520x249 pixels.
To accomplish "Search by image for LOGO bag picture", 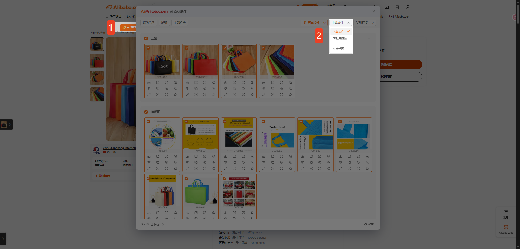I will (175, 83).
